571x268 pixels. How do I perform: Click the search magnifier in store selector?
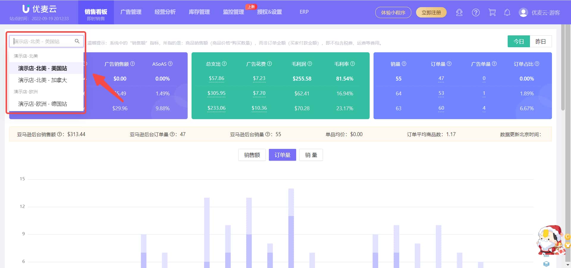(77, 41)
